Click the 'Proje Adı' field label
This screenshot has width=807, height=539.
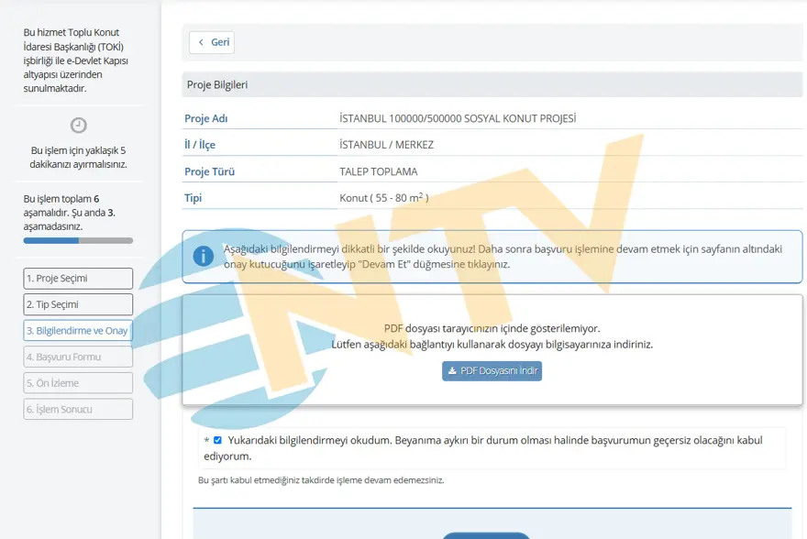[x=206, y=117]
